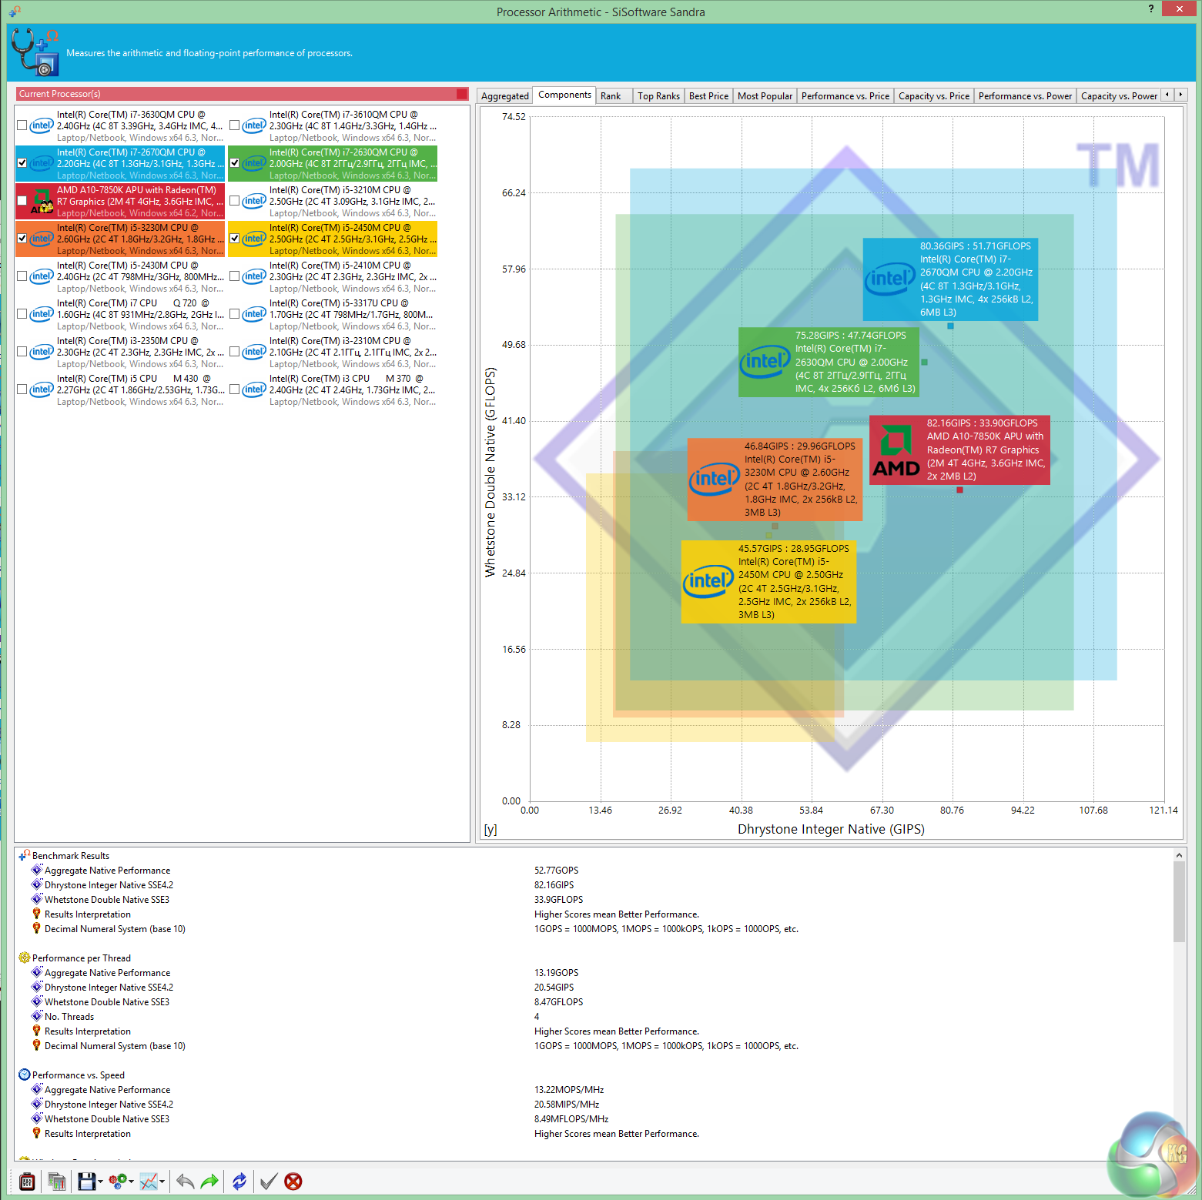Image resolution: width=1202 pixels, height=1200 pixels.
Task: Click the Intel logo beside i7-3630QM
Action: tap(42, 125)
